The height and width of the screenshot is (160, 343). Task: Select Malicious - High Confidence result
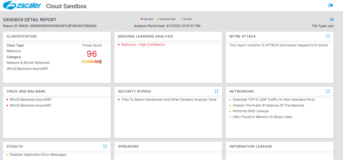click(x=143, y=45)
